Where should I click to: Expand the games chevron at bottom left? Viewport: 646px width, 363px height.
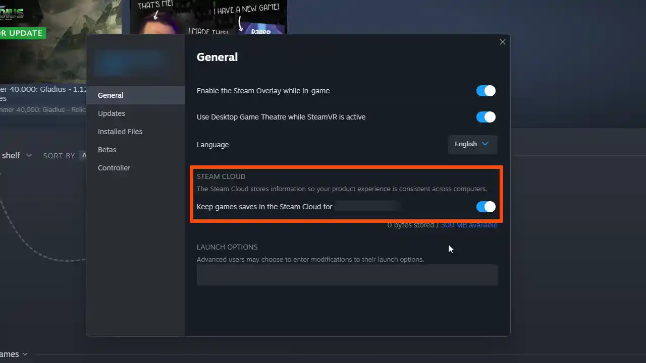click(25, 354)
